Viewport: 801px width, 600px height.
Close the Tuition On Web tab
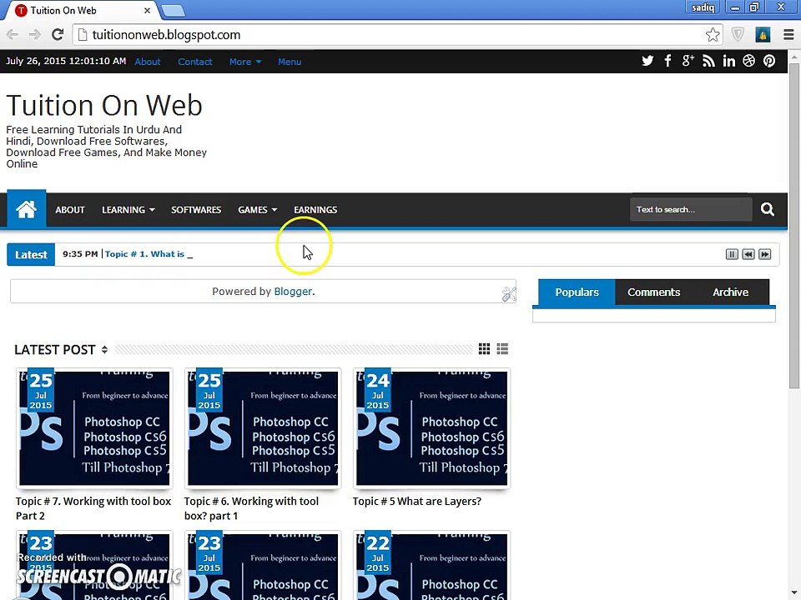(x=147, y=10)
